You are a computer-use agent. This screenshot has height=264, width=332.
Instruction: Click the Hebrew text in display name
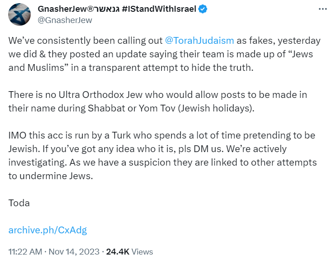click(x=107, y=9)
